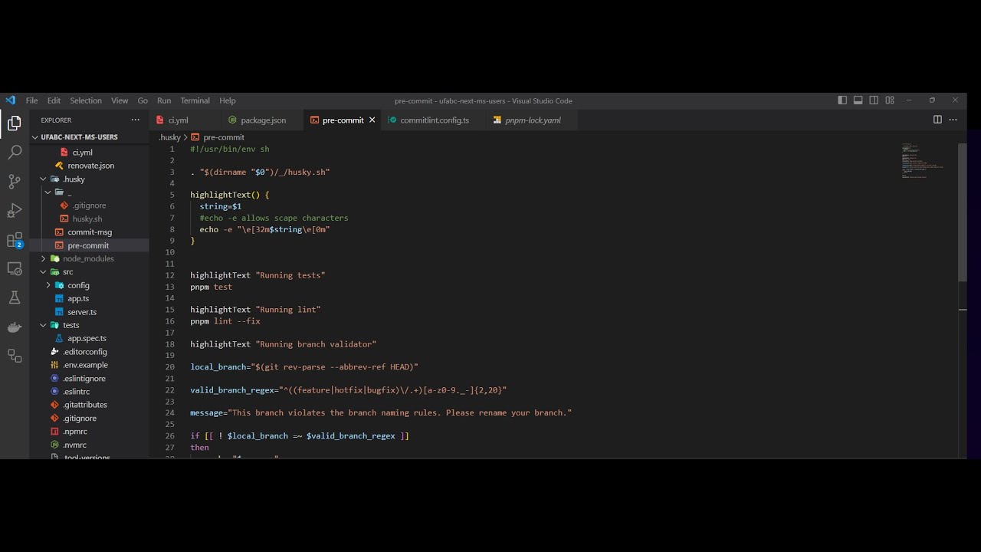Screen dimensions: 981x552
Task: Click the Explorer more actions ellipsis
Action: click(136, 120)
